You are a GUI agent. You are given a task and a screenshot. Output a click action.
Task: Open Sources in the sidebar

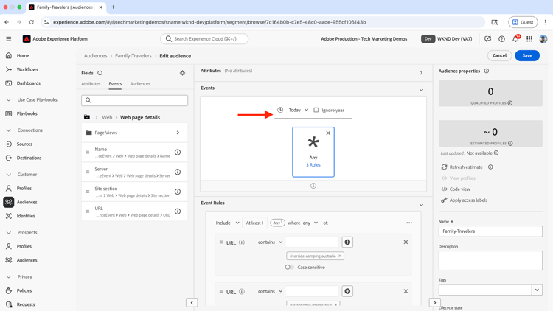24,144
